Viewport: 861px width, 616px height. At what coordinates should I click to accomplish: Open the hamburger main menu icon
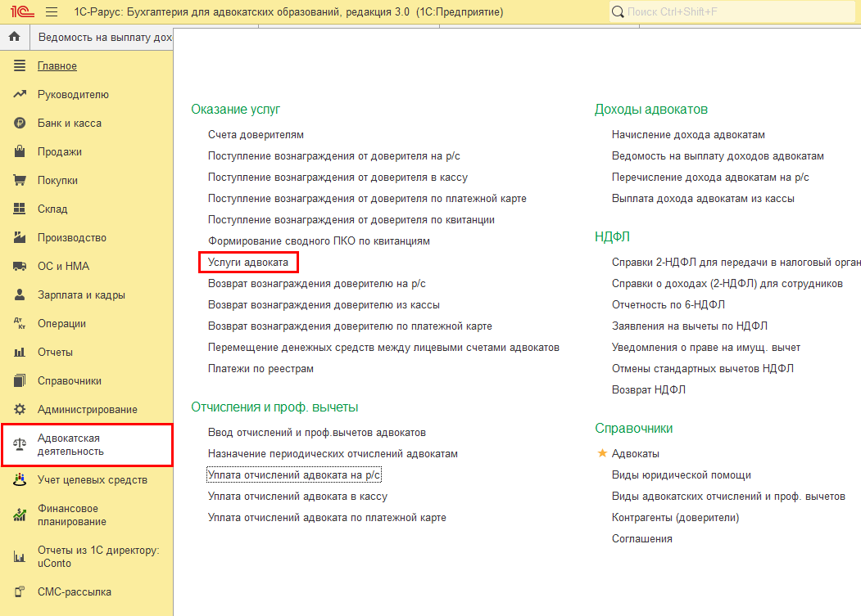pos(52,12)
